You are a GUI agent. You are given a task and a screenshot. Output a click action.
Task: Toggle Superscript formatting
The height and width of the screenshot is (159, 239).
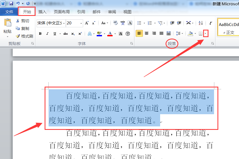(80, 34)
